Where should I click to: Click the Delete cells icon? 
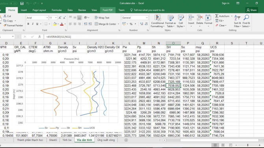(x=200, y=21)
